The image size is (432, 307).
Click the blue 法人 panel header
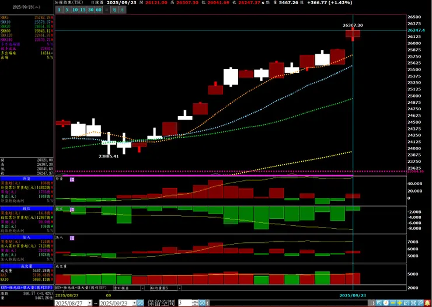[x=27, y=237]
